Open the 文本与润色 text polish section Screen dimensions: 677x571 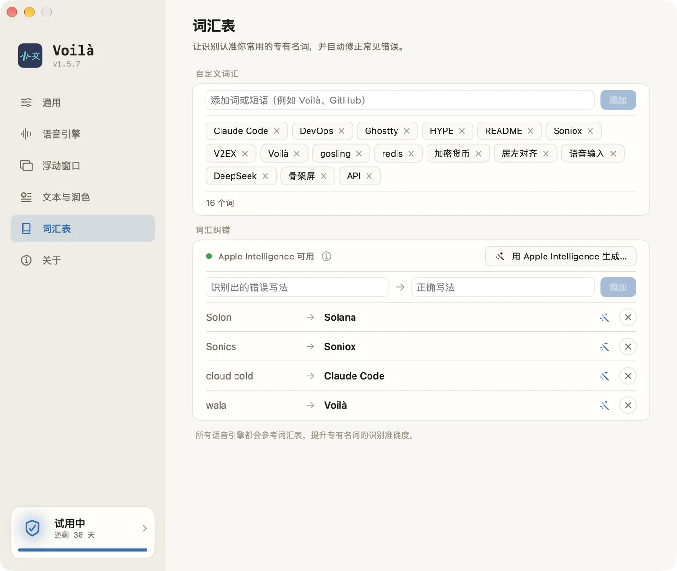83,197
